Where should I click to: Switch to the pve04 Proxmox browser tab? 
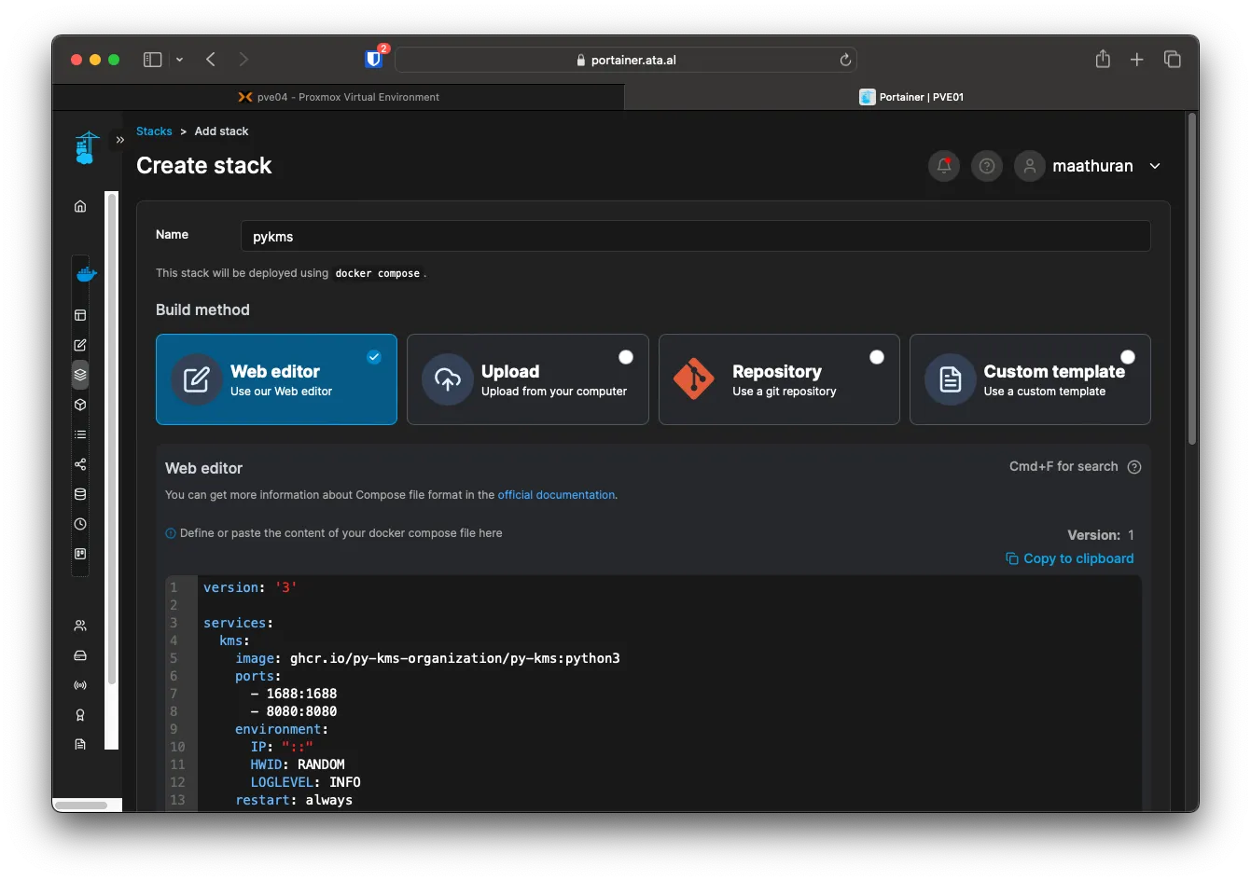coord(339,97)
